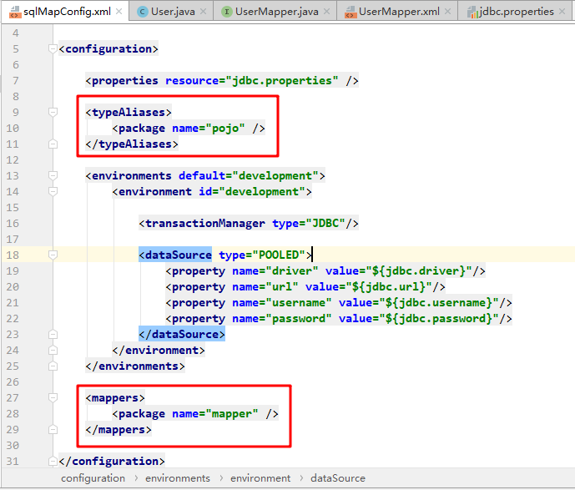This screenshot has width=575, height=490.
Task: Click the highlighted closing dataSource tag
Action: click(x=182, y=335)
